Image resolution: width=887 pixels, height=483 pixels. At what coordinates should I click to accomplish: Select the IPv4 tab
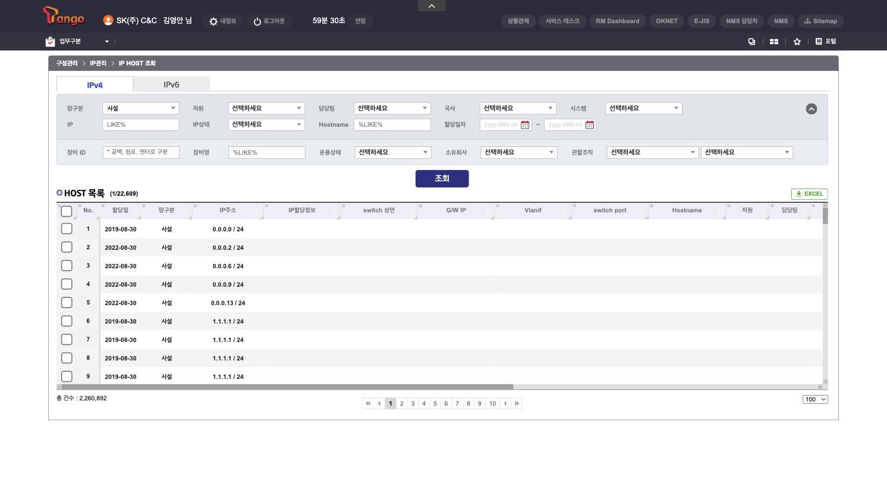(95, 85)
